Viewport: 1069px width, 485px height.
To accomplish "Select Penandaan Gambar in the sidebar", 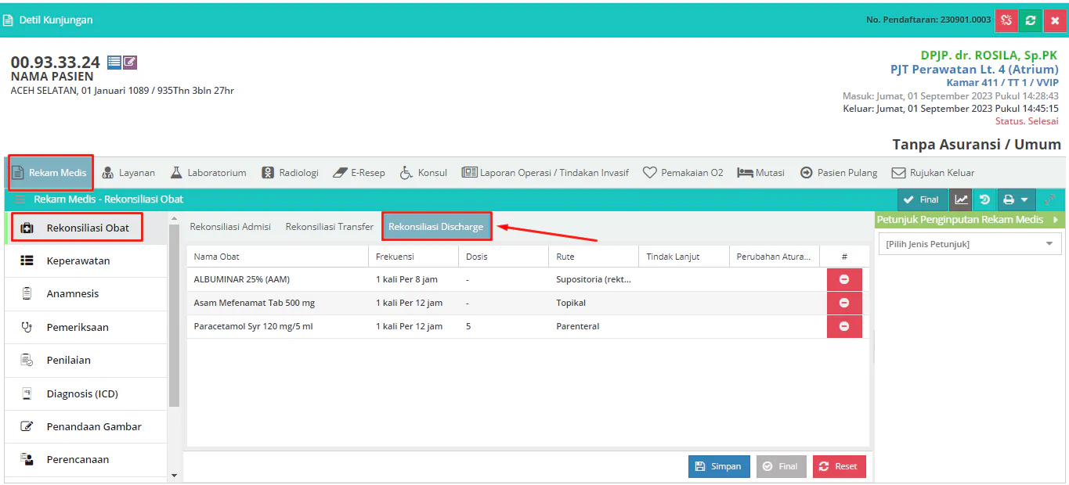I will coord(86,427).
